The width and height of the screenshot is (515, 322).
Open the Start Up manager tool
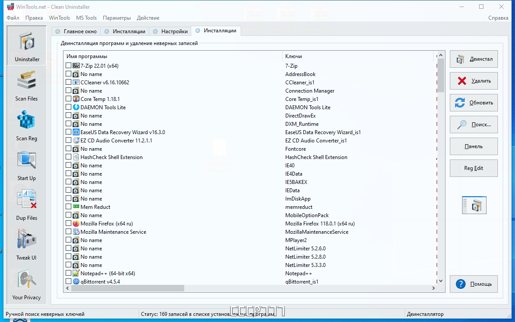27,165
